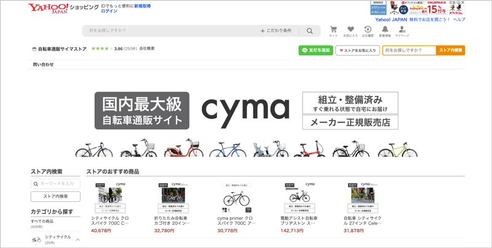The height and width of the screenshot is (248, 492).
Task: Click the Yahoo! JAPAN logo
Action: coord(48,9)
